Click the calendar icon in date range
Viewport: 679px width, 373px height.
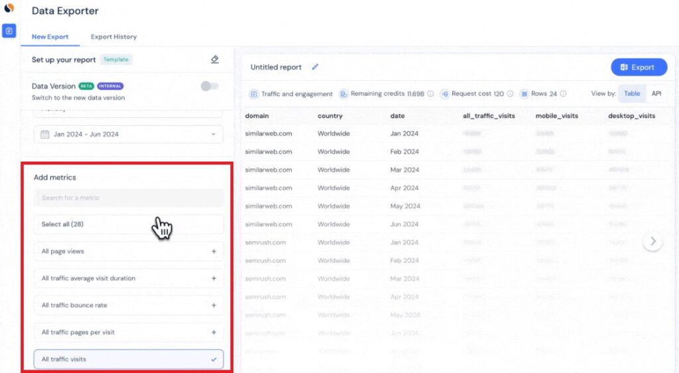click(x=44, y=134)
